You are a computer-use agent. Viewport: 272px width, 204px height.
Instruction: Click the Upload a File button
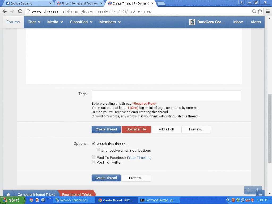(x=136, y=129)
